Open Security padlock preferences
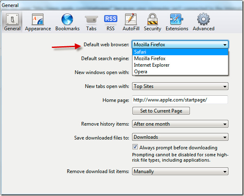 click(152, 22)
